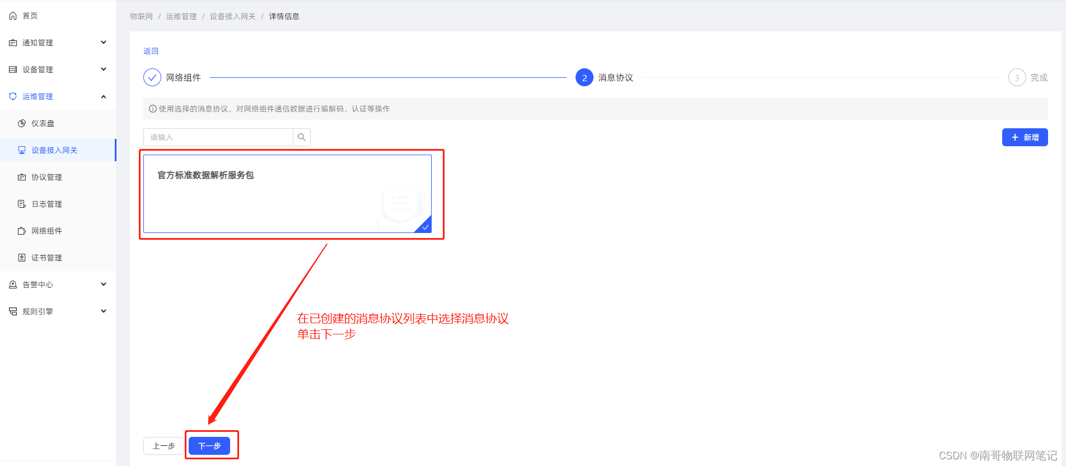Open 网络组件 menu item in sidebar
Screen dimensions: 1066x466
point(58,231)
